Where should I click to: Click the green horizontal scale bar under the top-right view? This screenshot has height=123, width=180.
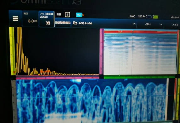coord(139,77)
